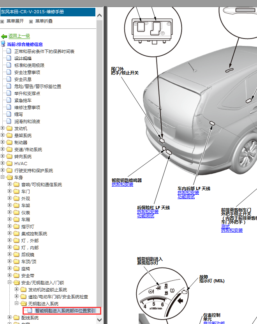
Task: Select the 车顶/顶 folder
Action: [29, 262]
